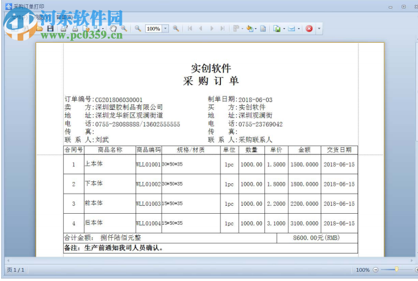Click the 金额 column header
418x281 pixels.
pos(304,150)
